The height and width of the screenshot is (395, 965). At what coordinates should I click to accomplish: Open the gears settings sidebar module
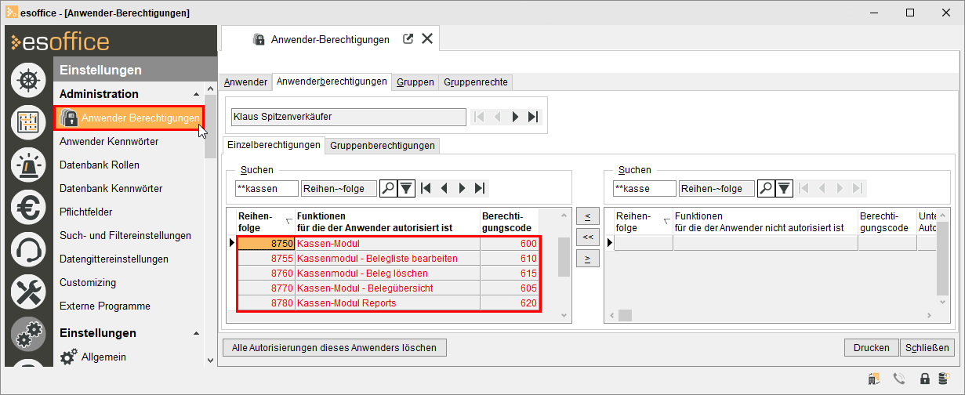[27, 333]
